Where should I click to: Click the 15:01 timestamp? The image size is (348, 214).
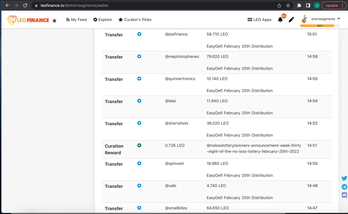tap(312, 34)
